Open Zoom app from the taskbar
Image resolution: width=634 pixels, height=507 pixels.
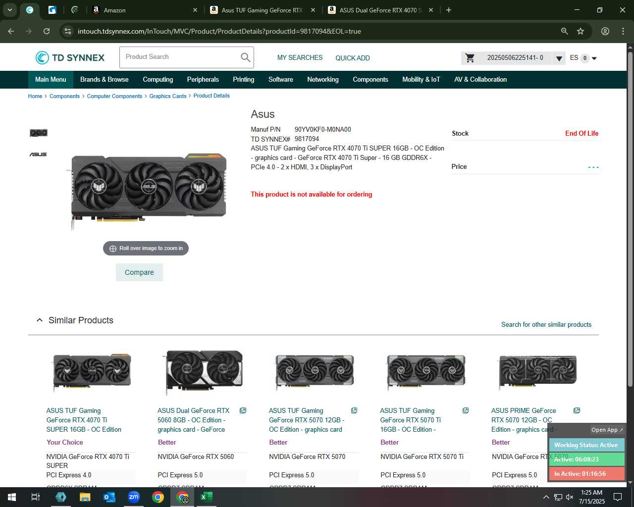click(134, 497)
